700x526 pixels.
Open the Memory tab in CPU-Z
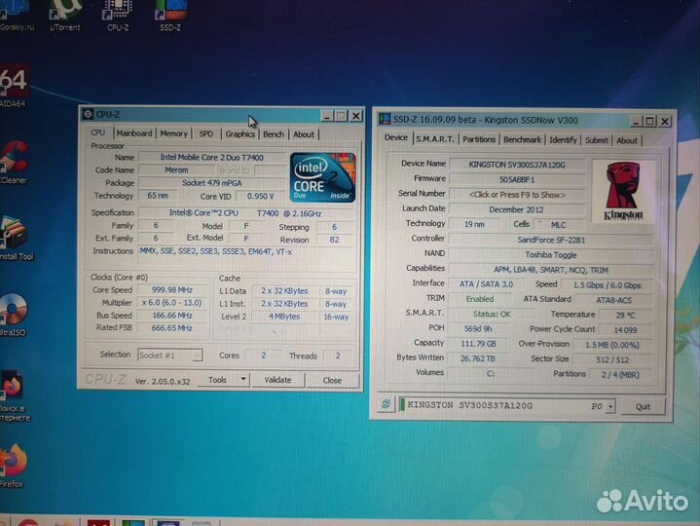173,133
